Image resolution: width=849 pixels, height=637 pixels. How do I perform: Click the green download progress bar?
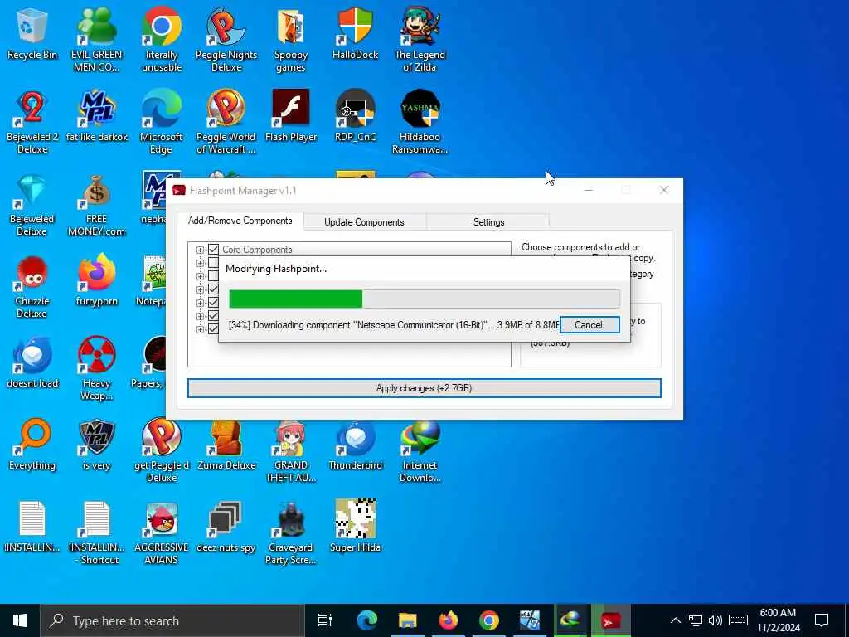click(x=296, y=299)
